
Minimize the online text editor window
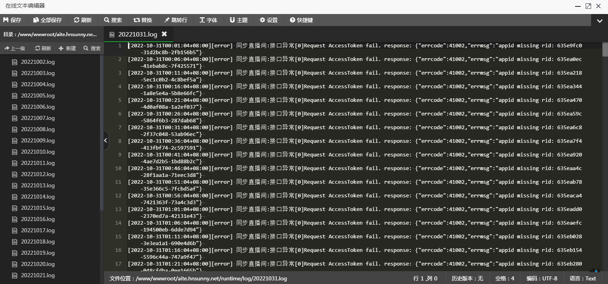point(578,6)
